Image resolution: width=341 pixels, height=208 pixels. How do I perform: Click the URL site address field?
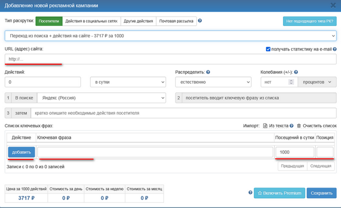click(170, 59)
